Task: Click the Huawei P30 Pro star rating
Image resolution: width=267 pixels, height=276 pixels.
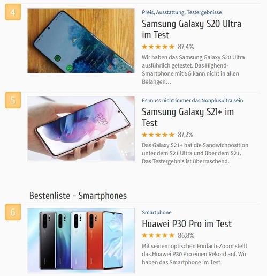Action: (158, 235)
